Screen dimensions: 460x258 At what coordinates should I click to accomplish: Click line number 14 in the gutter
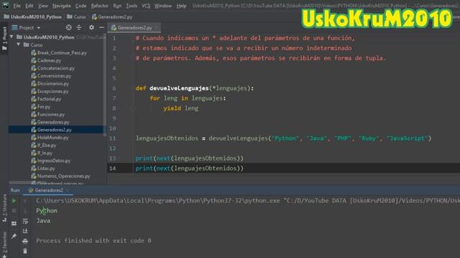tap(113, 168)
